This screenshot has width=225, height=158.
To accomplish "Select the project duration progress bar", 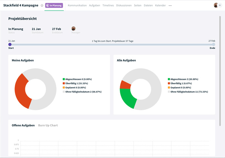I will (x=112, y=44).
